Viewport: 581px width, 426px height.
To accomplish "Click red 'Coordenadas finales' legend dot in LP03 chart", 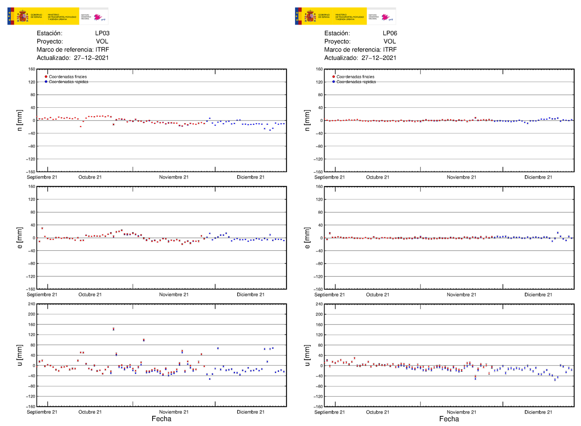I will (x=46, y=77).
